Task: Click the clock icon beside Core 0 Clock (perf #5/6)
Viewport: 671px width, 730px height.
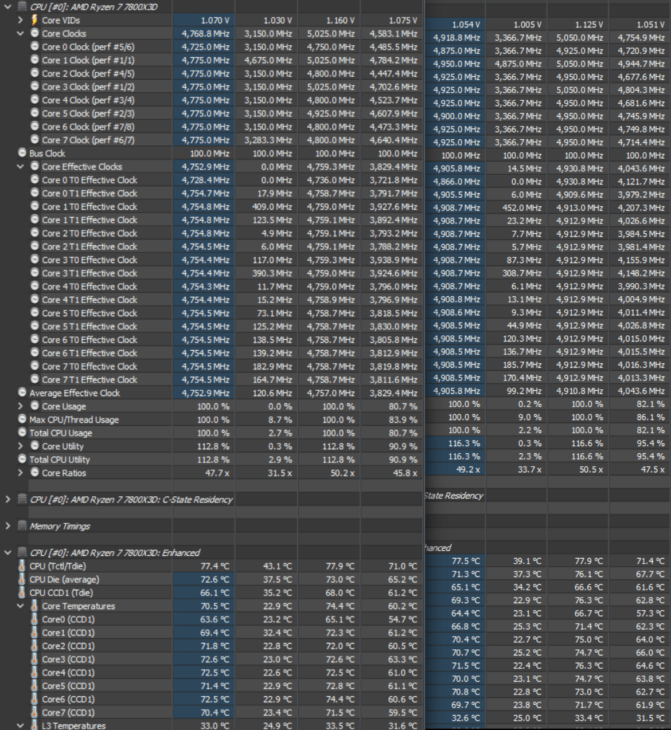Action: (34, 46)
